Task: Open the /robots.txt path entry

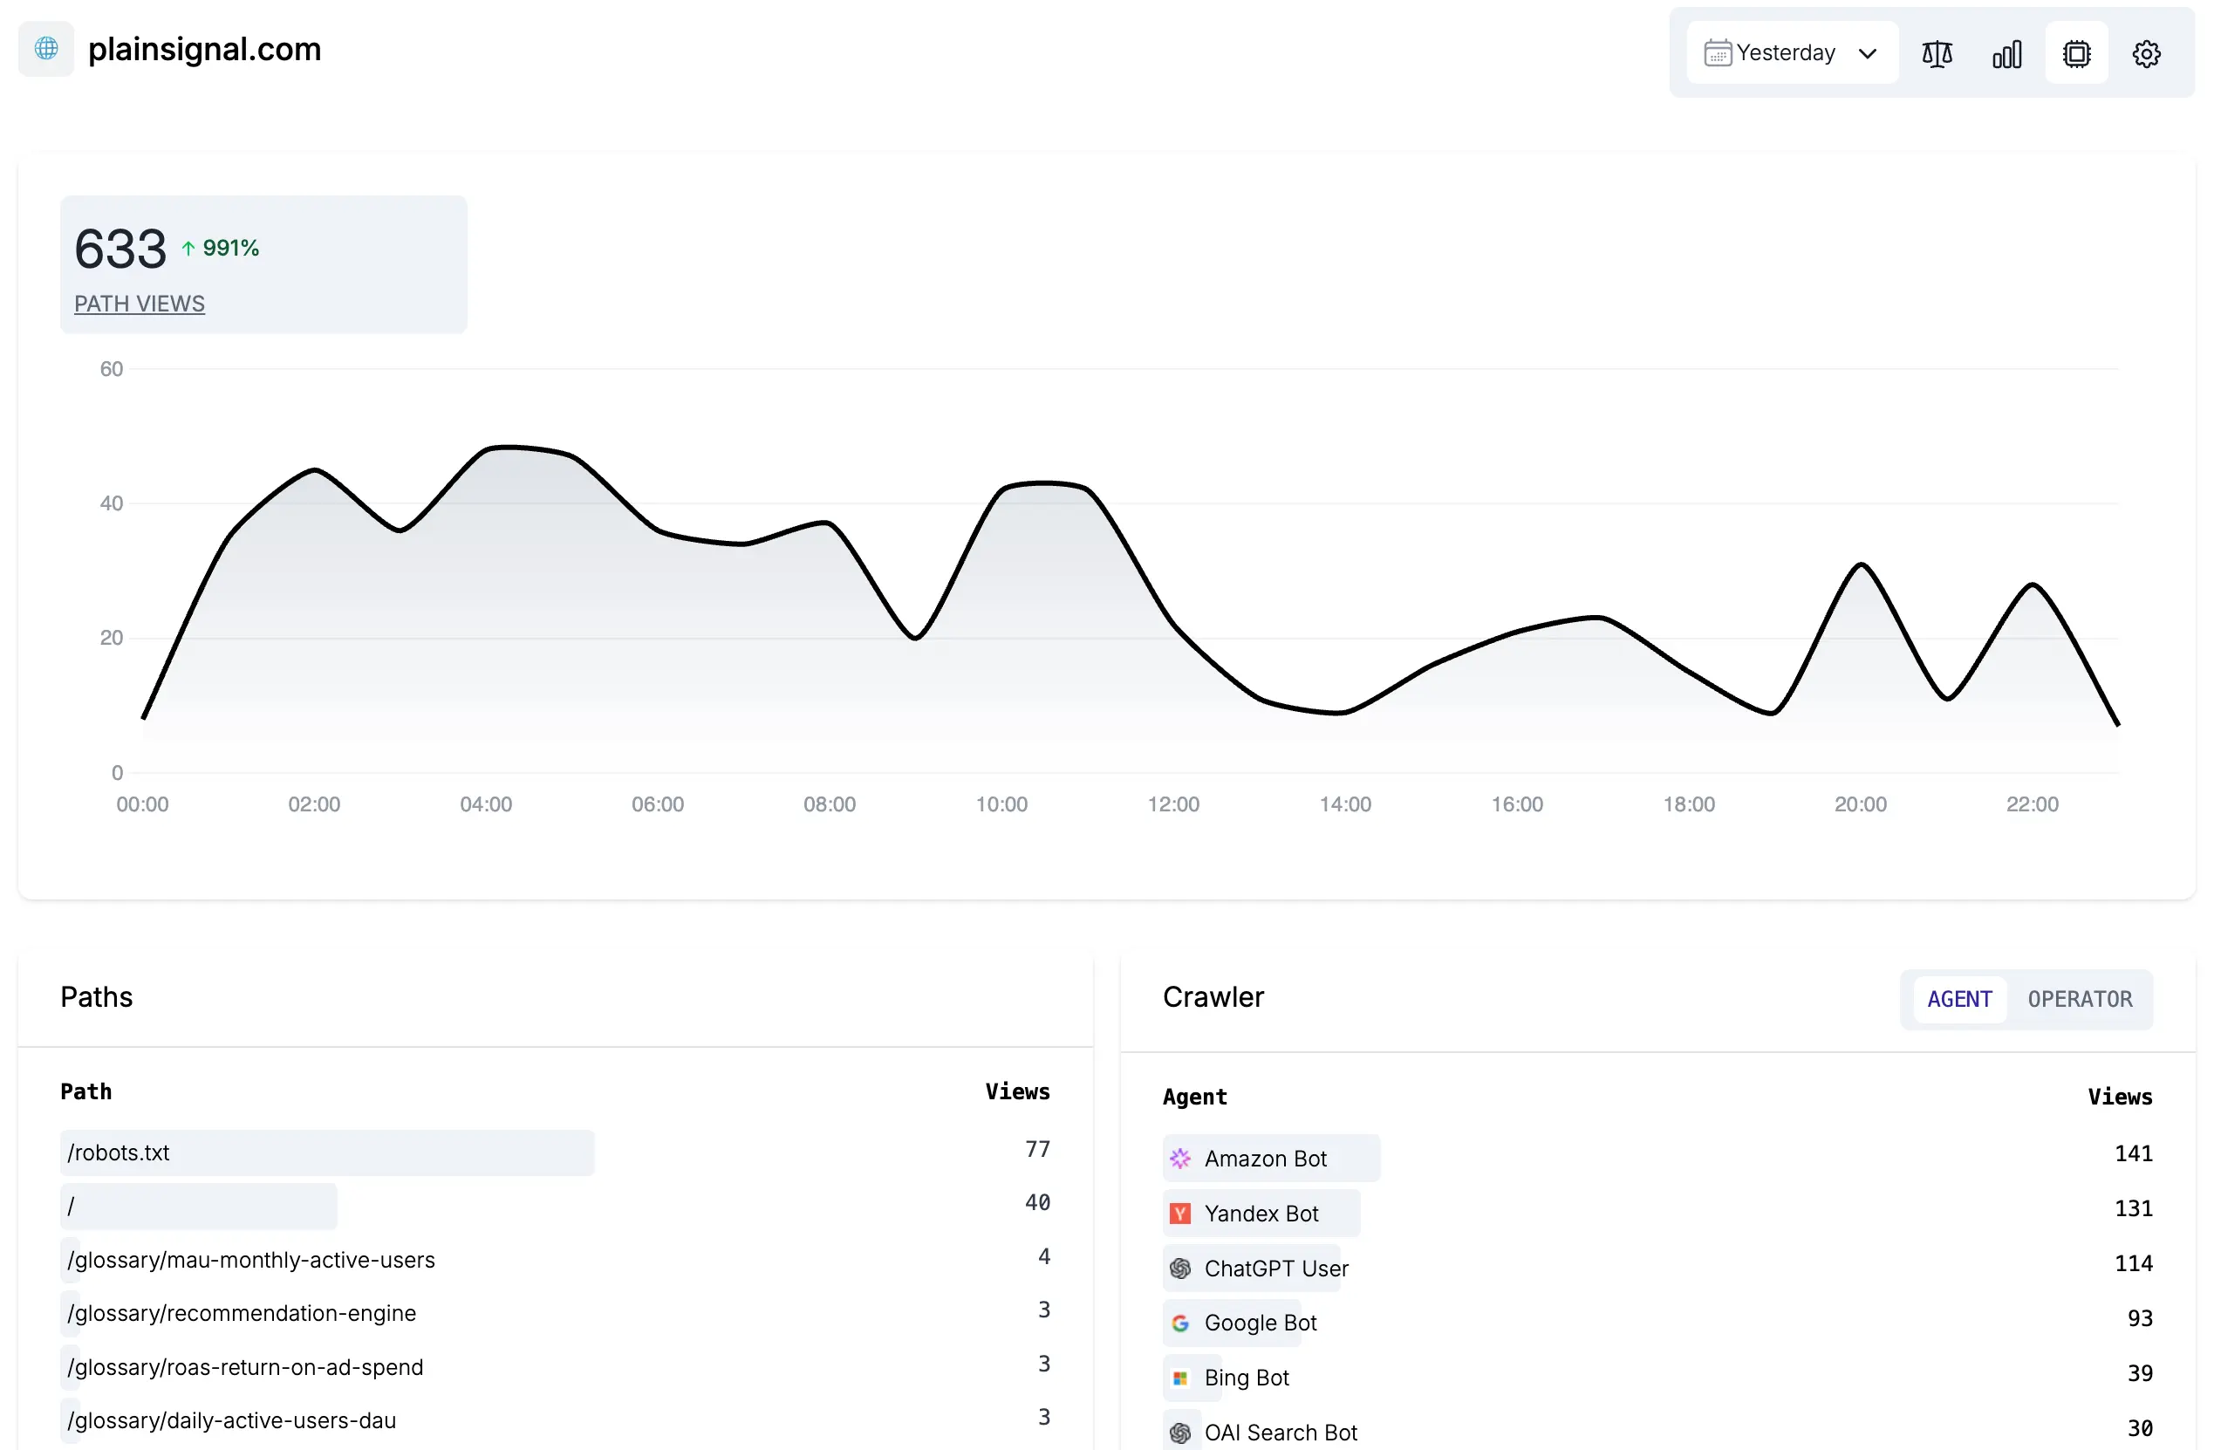Action: (x=118, y=1152)
